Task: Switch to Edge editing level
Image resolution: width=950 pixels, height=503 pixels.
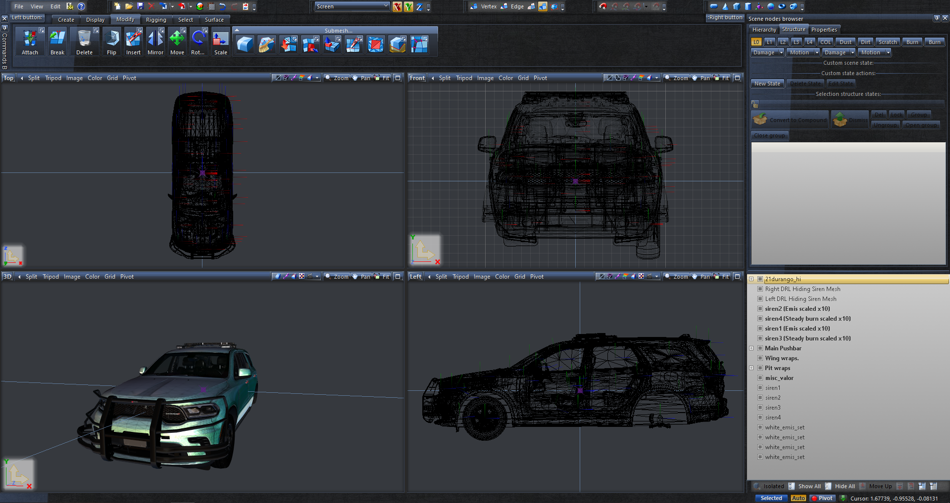Action: pyautogui.click(x=512, y=6)
